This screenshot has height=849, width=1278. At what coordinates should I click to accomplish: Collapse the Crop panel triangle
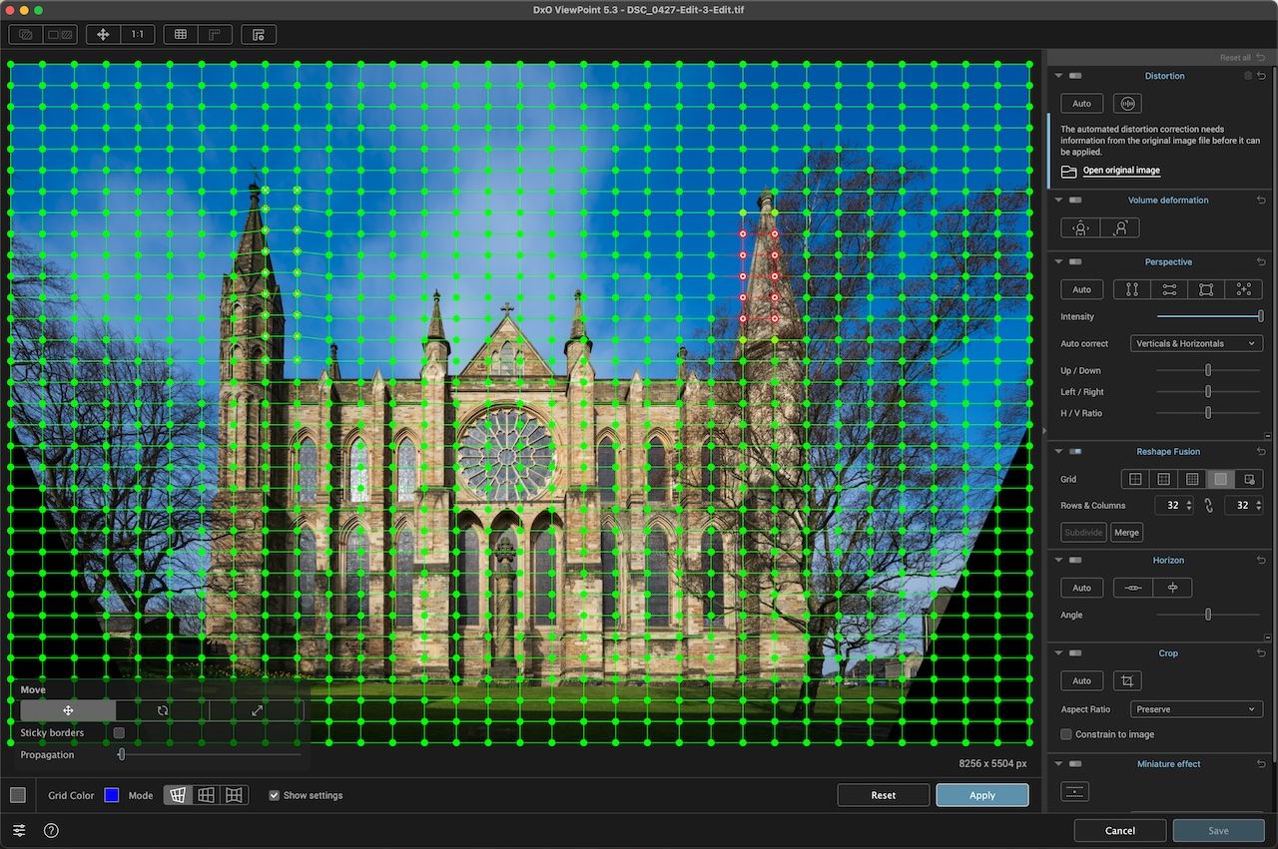click(x=1058, y=653)
